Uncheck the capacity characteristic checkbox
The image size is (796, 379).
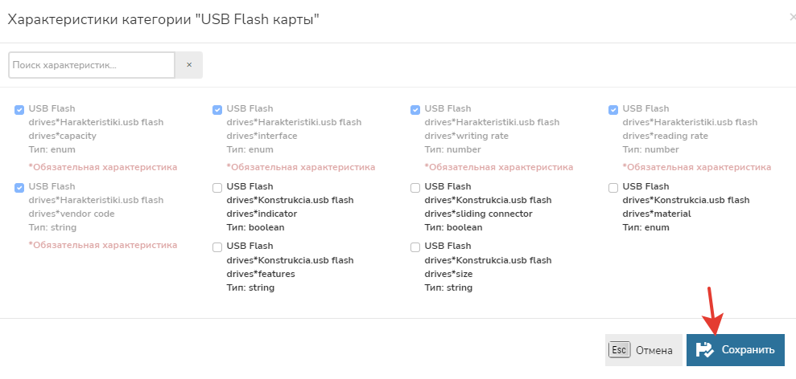[19, 110]
